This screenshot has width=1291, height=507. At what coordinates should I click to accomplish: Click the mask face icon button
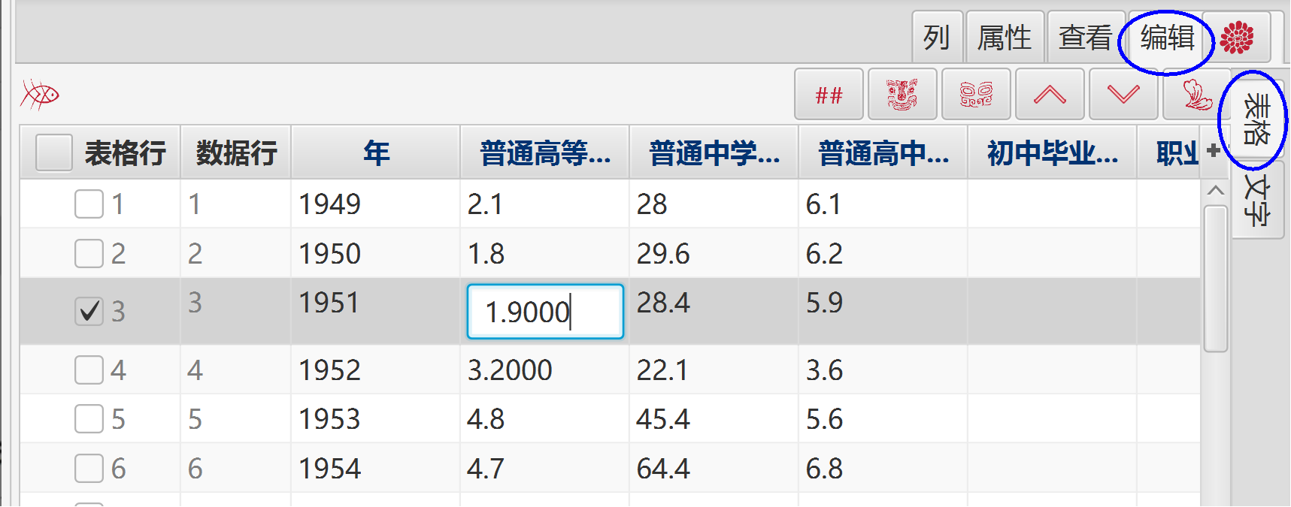click(x=902, y=95)
